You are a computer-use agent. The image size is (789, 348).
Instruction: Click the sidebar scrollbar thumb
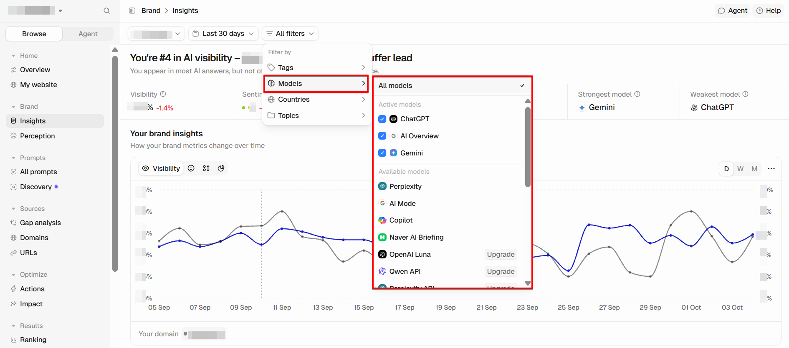tap(115, 163)
